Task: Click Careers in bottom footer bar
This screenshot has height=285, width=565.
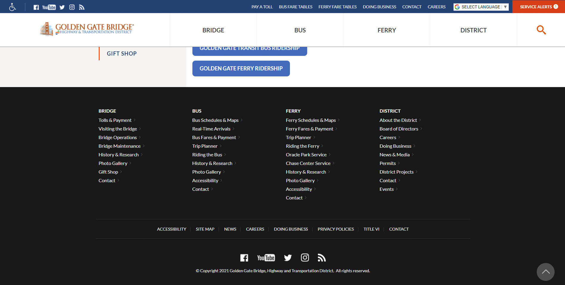Action: click(x=255, y=229)
